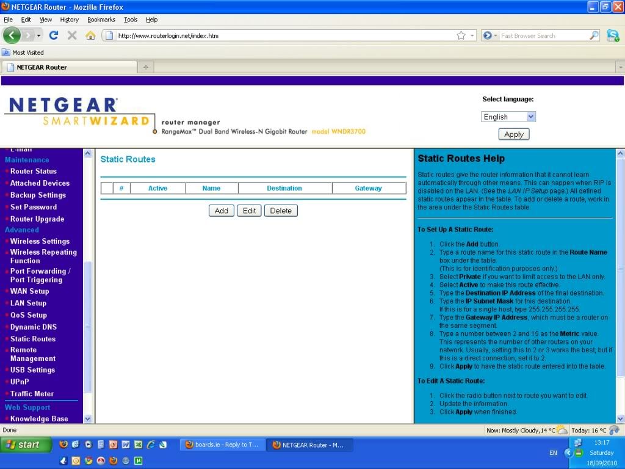625x469 pixels.
Task: Open the File menu
Action: (8, 20)
